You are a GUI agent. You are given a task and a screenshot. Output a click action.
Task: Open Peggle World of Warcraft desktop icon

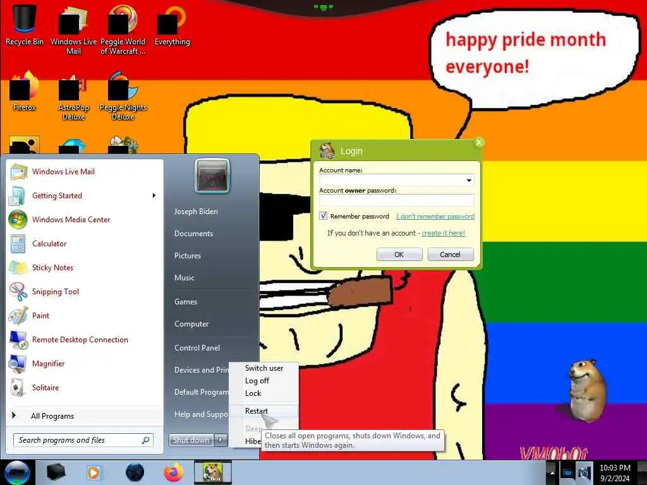coord(123,30)
